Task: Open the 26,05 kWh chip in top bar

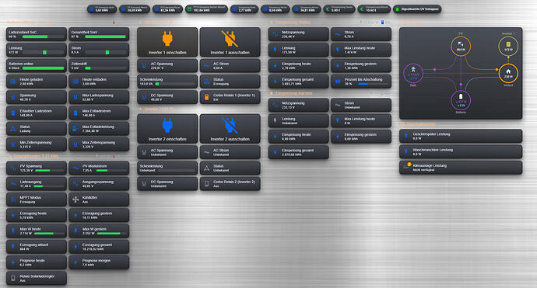Action: (x=135, y=9)
